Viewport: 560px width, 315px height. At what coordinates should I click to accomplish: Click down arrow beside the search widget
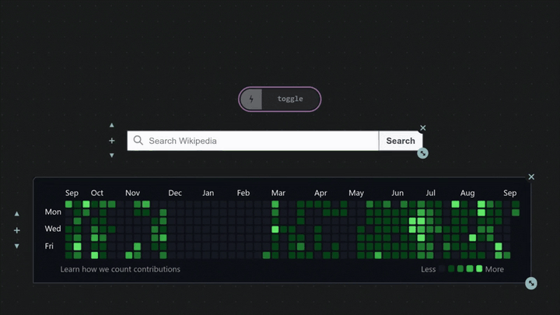click(112, 156)
